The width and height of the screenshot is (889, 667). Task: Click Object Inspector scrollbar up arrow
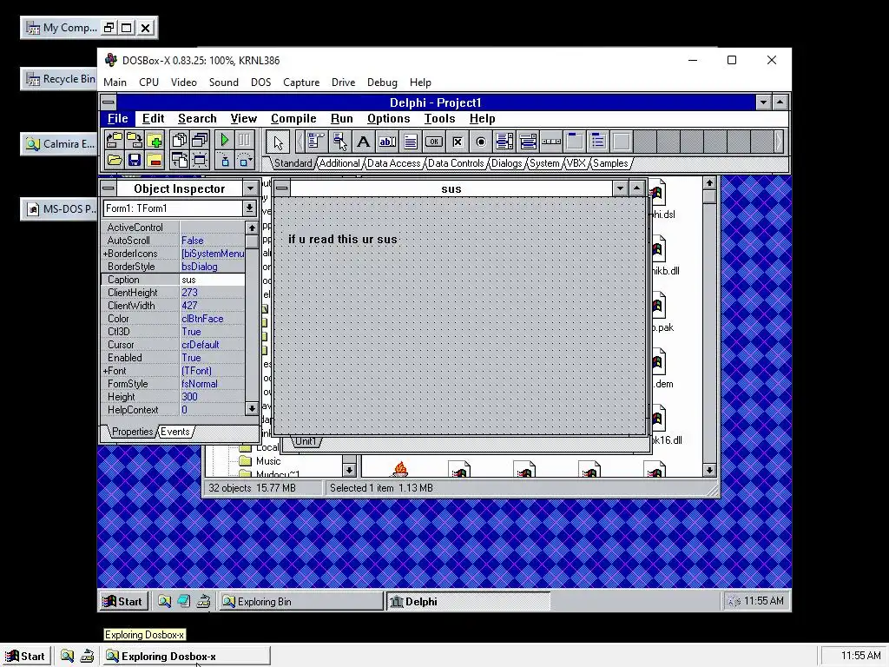tap(252, 228)
